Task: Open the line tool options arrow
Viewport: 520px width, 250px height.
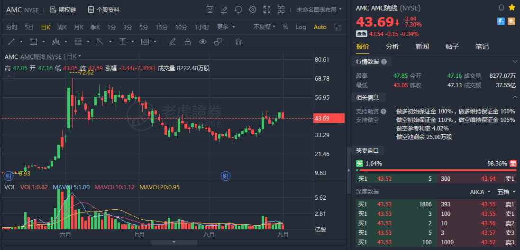Action: pyautogui.click(x=21, y=42)
